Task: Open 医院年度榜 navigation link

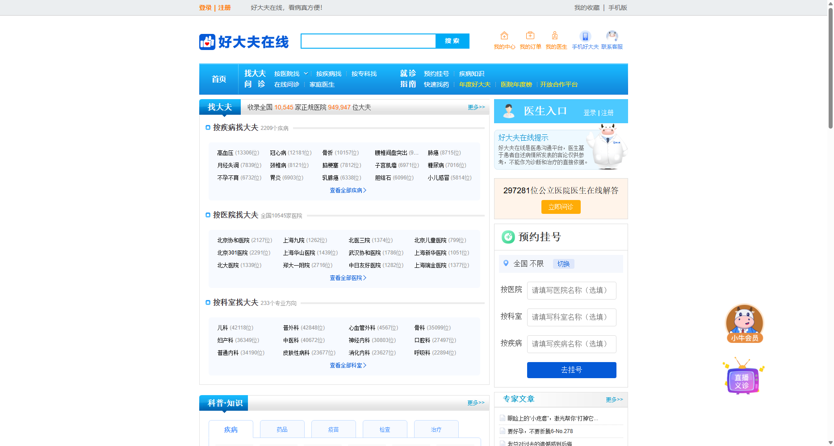Action: [x=516, y=84]
